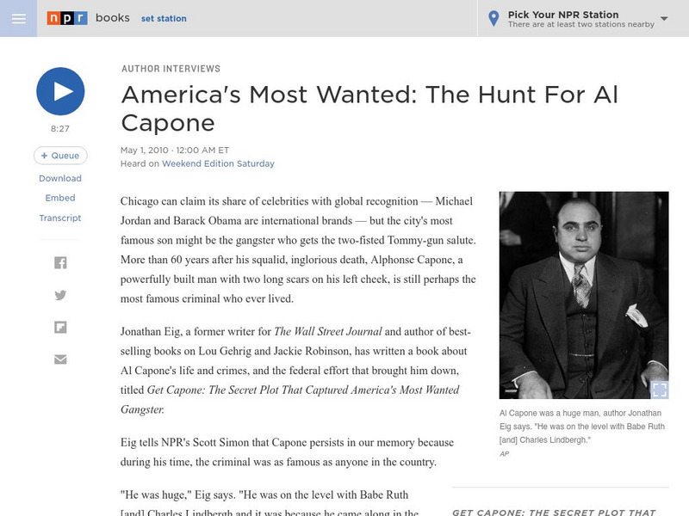View the story Transcript
This screenshot has height=516, width=689.
[x=60, y=218]
